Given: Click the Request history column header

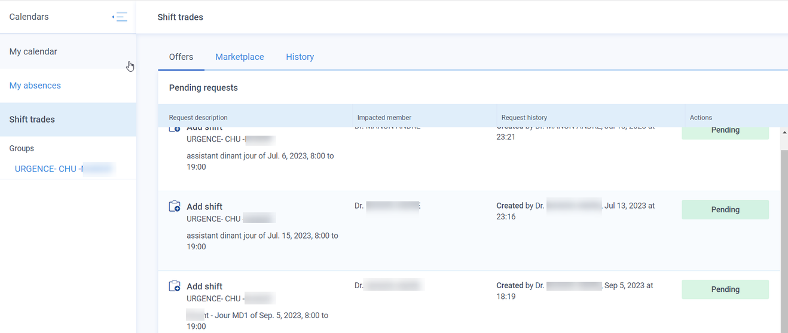Looking at the screenshot, I should (524, 118).
